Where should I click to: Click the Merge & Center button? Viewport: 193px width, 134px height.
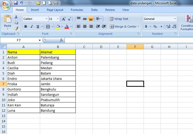tap(123, 27)
